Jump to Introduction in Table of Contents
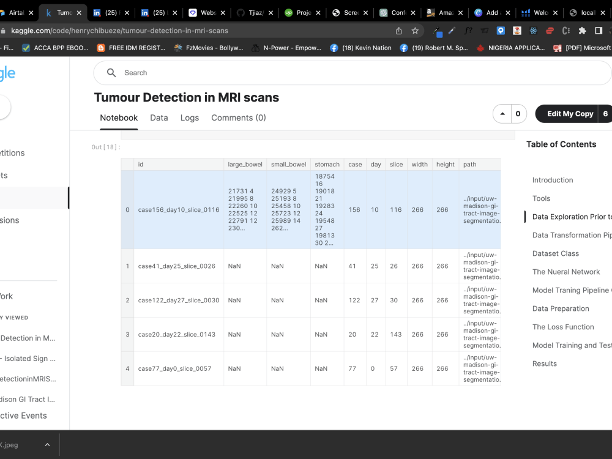The height and width of the screenshot is (459, 612). [x=553, y=180]
